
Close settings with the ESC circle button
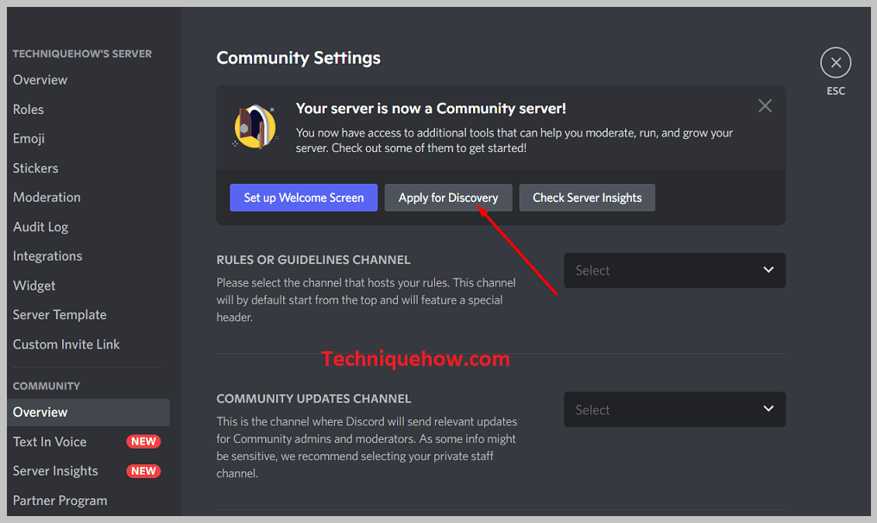836,63
